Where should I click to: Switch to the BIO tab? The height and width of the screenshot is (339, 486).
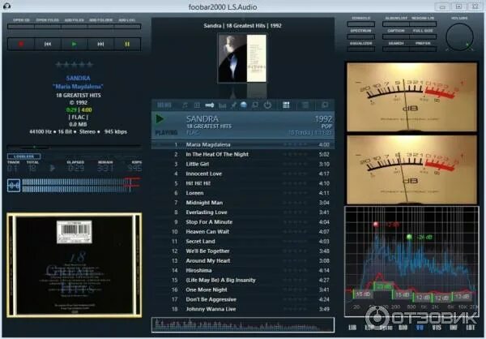[403, 328]
